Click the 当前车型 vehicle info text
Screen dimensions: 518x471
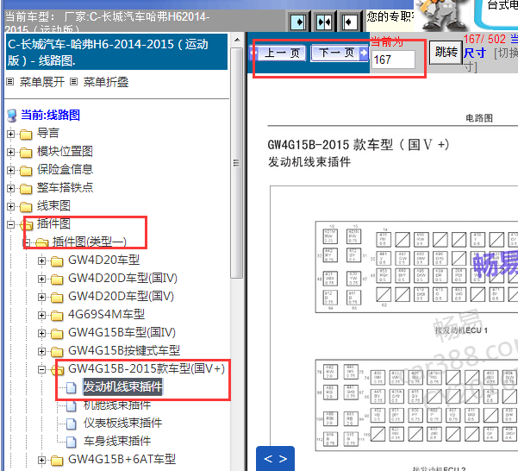(x=108, y=22)
